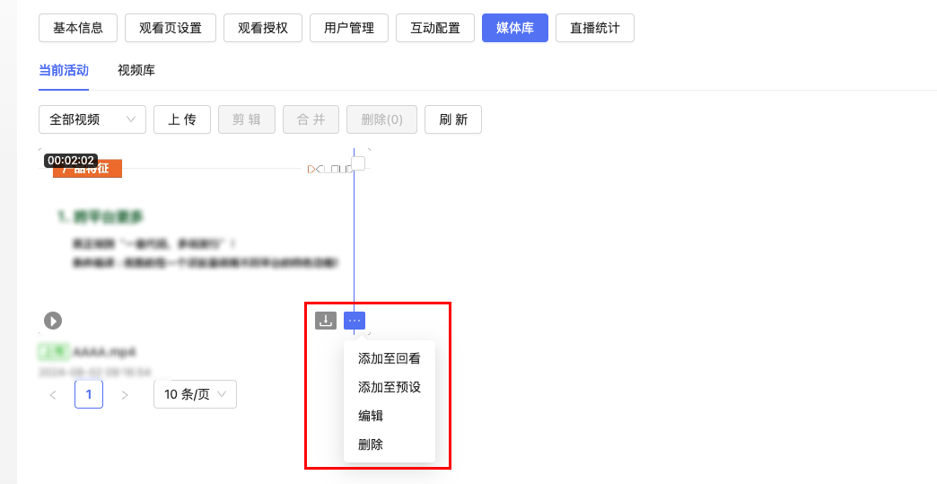Choose 添加至回看 from the popup menu

click(389, 358)
